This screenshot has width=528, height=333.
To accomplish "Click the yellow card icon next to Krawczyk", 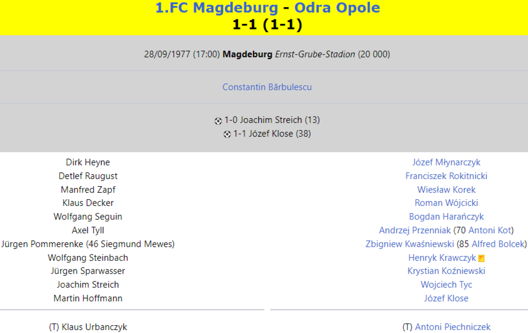I will 481,258.
